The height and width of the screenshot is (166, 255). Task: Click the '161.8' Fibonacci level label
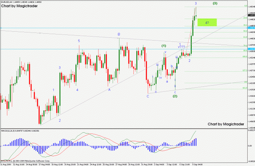coord(245,88)
